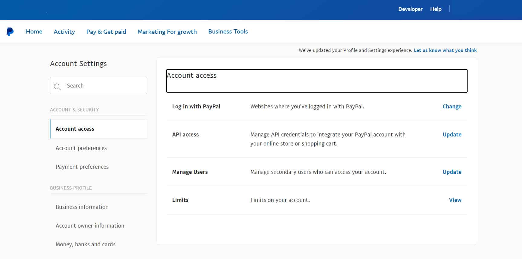Open Payment preferences in sidebar
The width and height of the screenshot is (522, 259).
82,167
